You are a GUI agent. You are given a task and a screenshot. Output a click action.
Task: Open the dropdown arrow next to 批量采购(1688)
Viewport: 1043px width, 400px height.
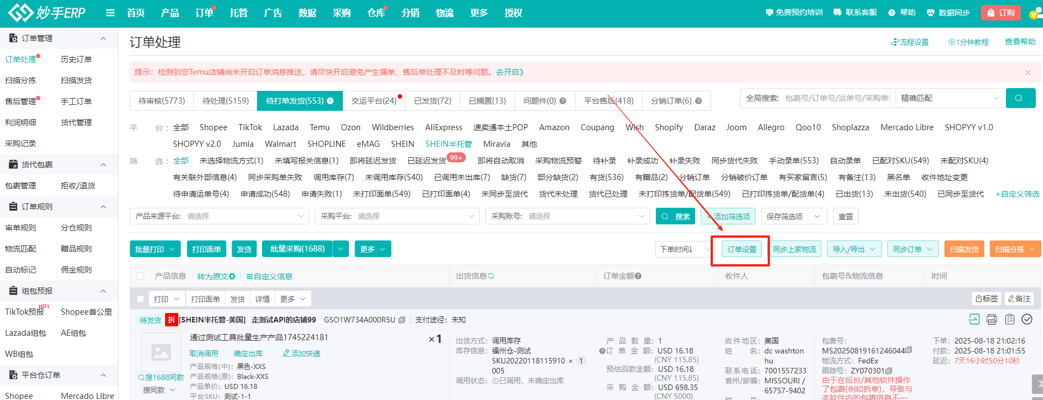click(x=341, y=249)
